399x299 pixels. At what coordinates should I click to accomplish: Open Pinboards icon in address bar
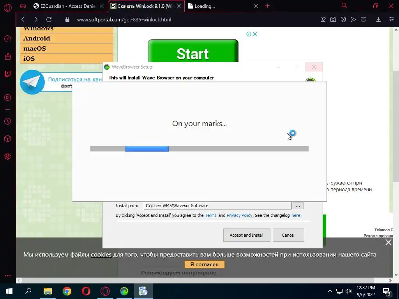[x=323, y=19]
